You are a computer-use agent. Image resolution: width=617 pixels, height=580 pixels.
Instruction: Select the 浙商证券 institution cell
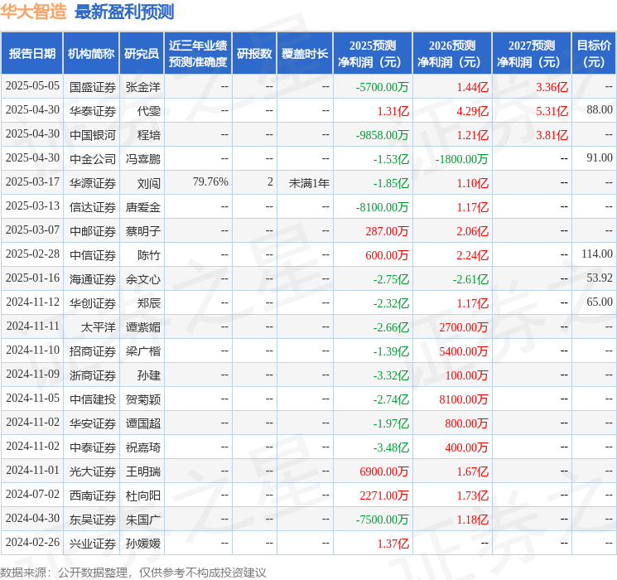pyautogui.click(x=93, y=375)
